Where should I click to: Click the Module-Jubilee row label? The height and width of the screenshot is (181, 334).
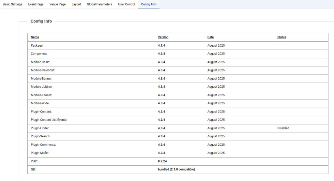click(x=41, y=87)
